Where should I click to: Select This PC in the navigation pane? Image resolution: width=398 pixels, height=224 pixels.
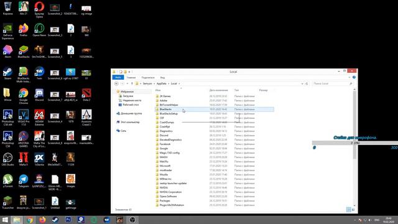click(130, 122)
